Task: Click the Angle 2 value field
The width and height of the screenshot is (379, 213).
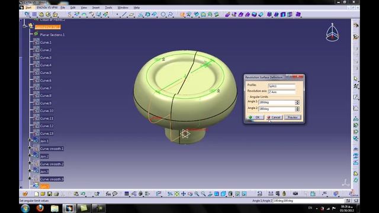Action: coord(277,109)
